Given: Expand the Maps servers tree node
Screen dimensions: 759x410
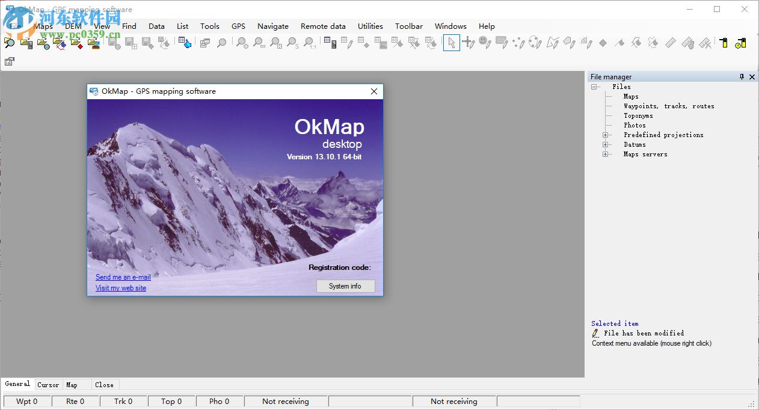Looking at the screenshot, I should click(606, 154).
